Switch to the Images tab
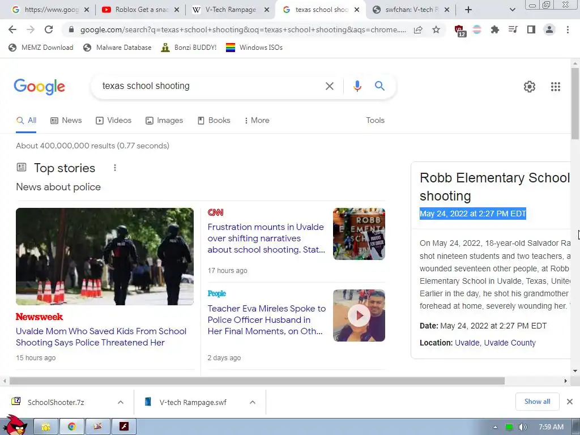 [x=164, y=121]
